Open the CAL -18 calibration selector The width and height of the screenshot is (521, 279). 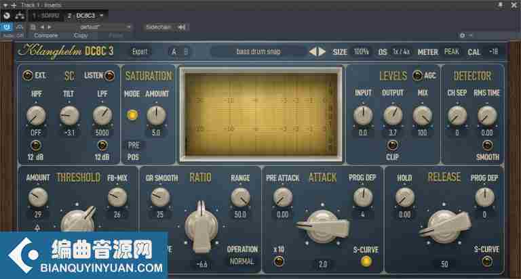pyautogui.click(x=493, y=51)
